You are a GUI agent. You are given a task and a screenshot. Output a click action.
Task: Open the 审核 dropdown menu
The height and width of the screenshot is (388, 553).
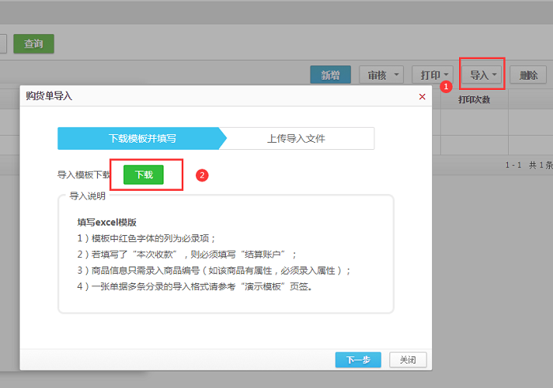(381, 75)
